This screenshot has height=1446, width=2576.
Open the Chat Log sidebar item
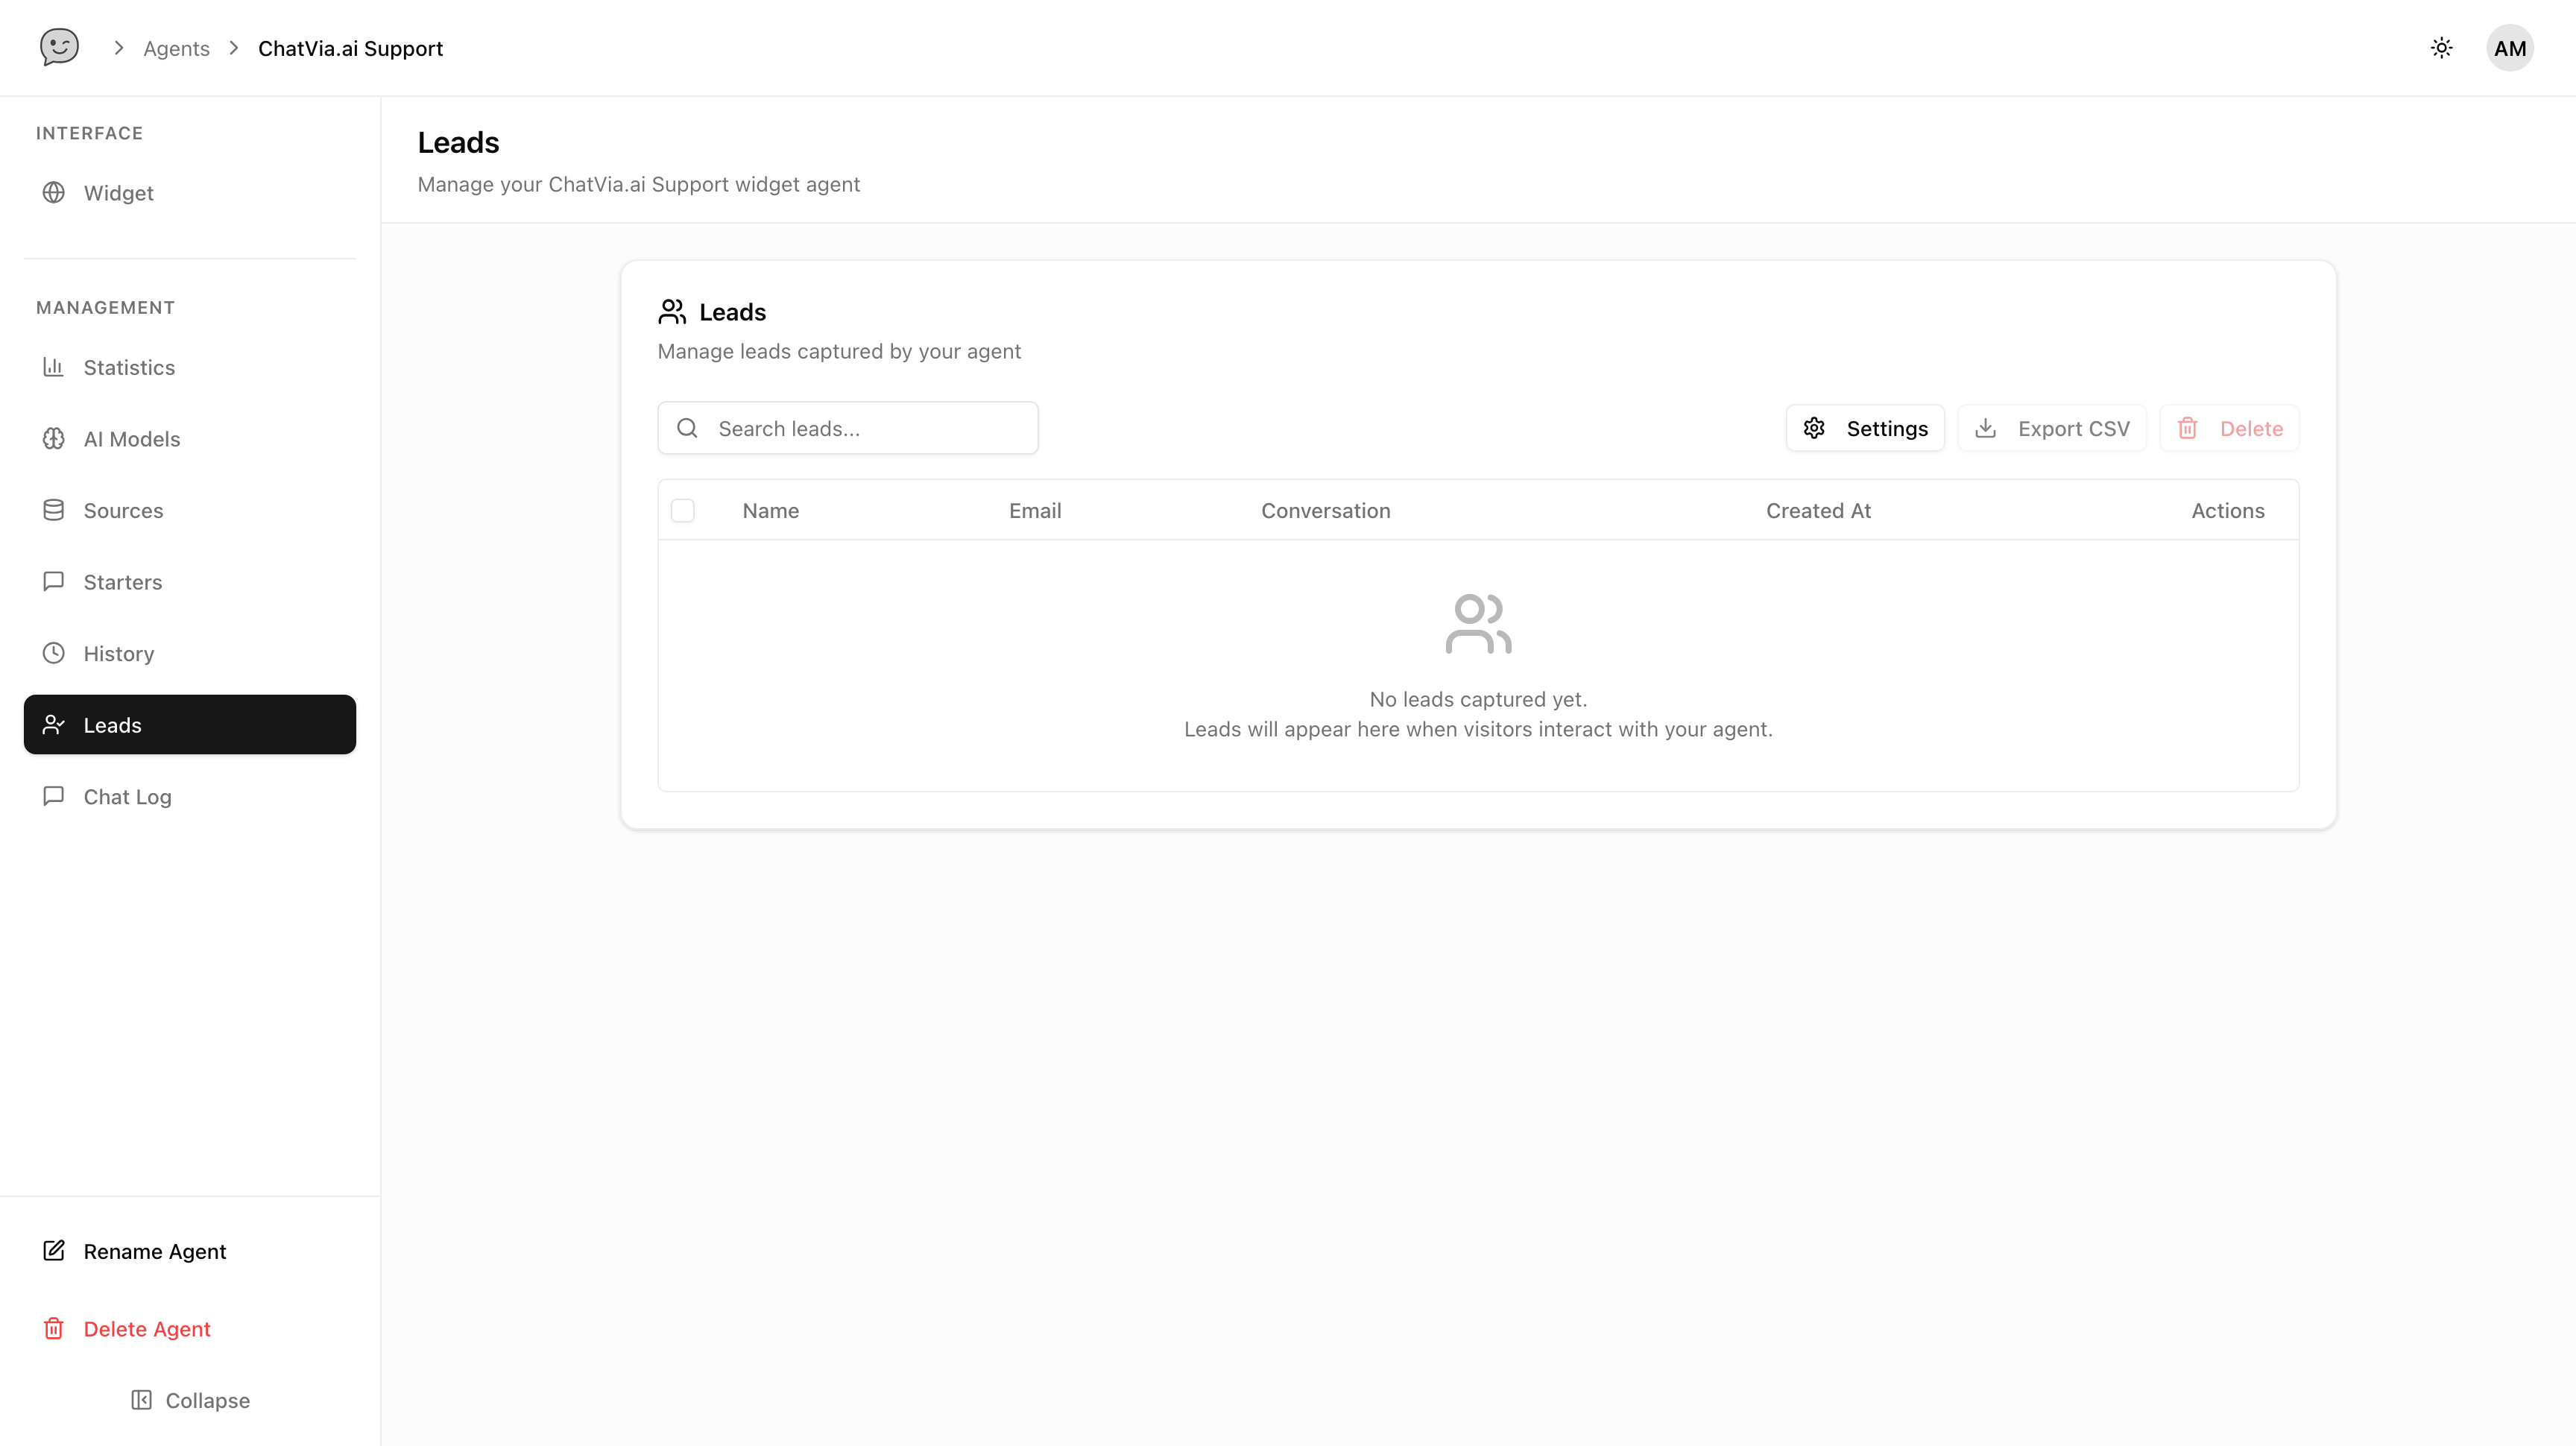coord(127,797)
